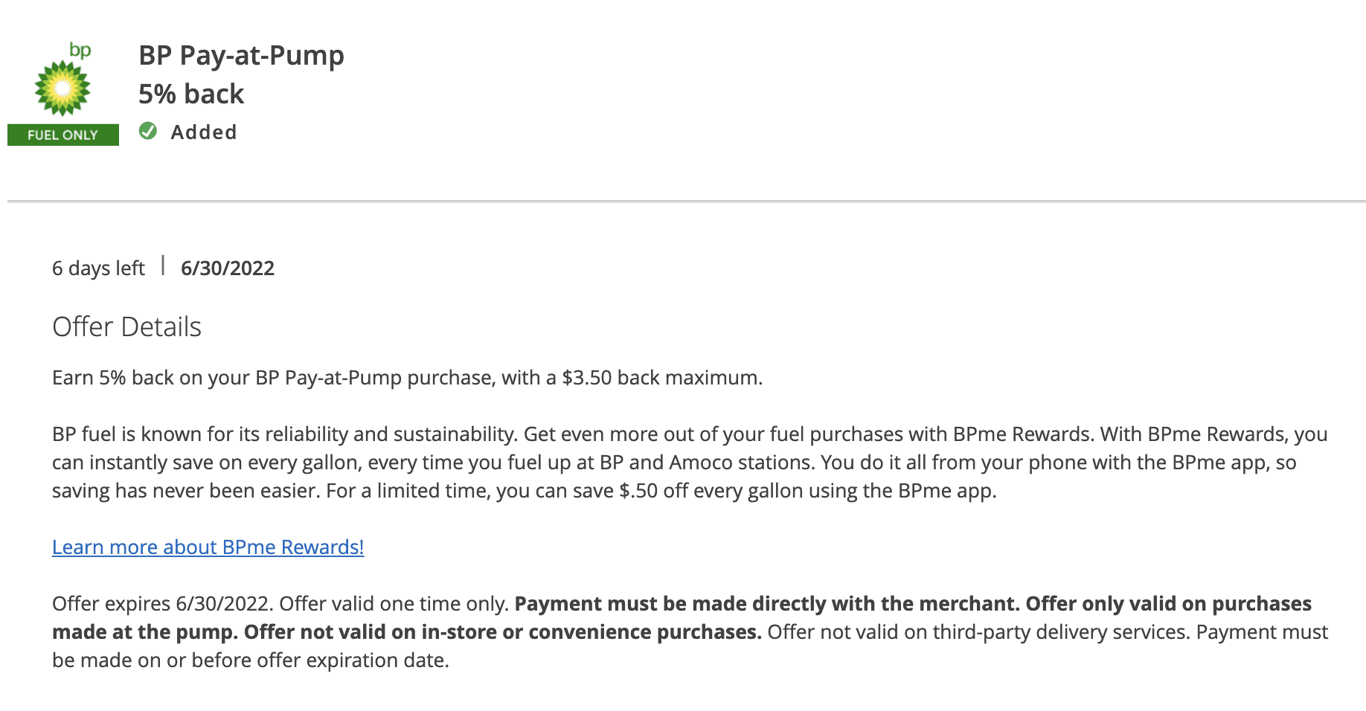Click the 6/30/2022 expiration date

(228, 268)
